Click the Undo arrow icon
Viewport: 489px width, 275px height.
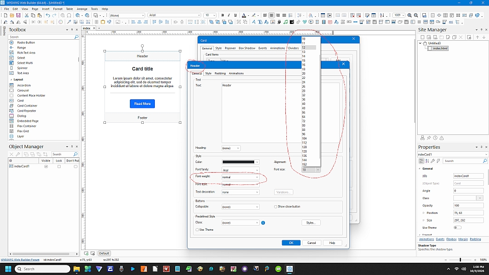click(48, 15)
